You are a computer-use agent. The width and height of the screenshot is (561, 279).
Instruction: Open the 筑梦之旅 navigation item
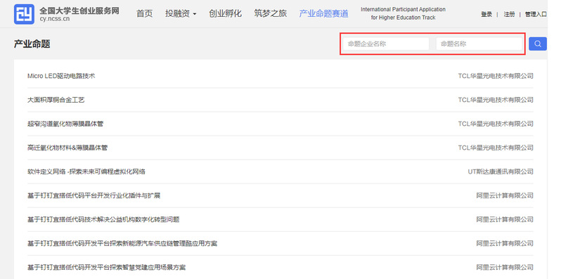(x=271, y=14)
